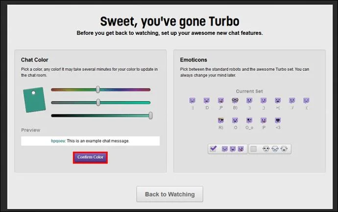
Task: Click the example chat message preview box
Action: 90,141
